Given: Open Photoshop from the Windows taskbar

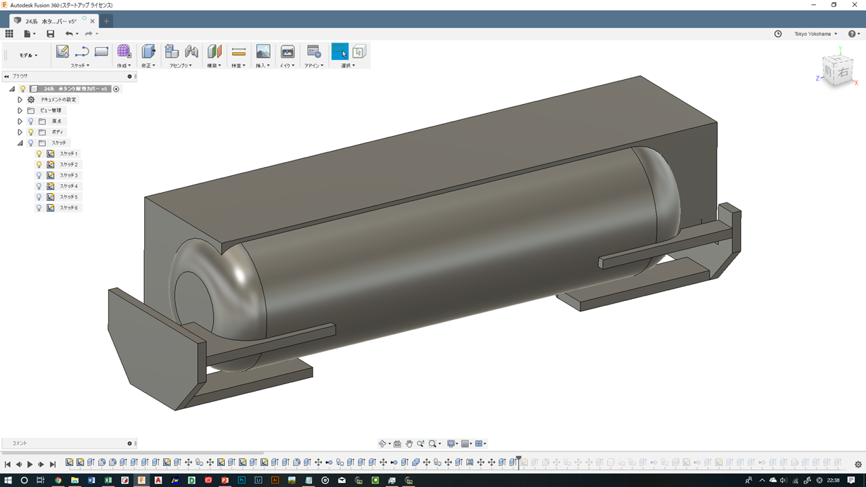Looking at the screenshot, I should tap(242, 480).
